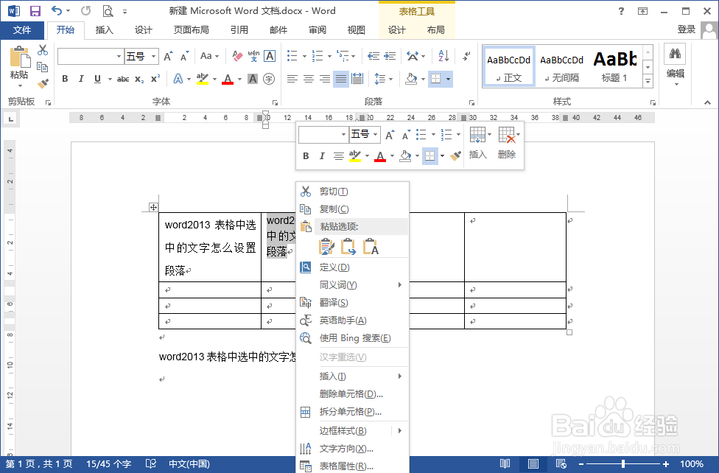Image resolution: width=719 pixels, height=473 pixels.
Task: Apply the red font color in ribbon
Action: [228, 79]
